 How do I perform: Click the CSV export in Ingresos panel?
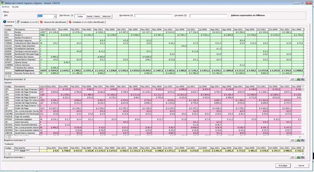click(293, 79)
